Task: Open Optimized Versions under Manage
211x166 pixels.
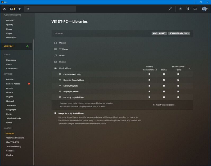Action: (15, 138)
